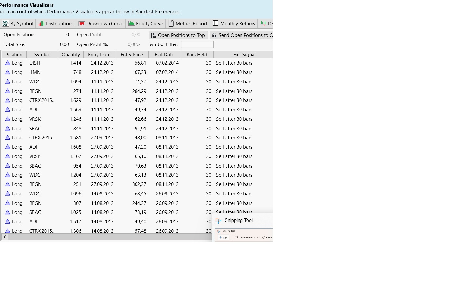
Task: Click the partially visible tab icon after Monthly Returns
Action: 264,24
